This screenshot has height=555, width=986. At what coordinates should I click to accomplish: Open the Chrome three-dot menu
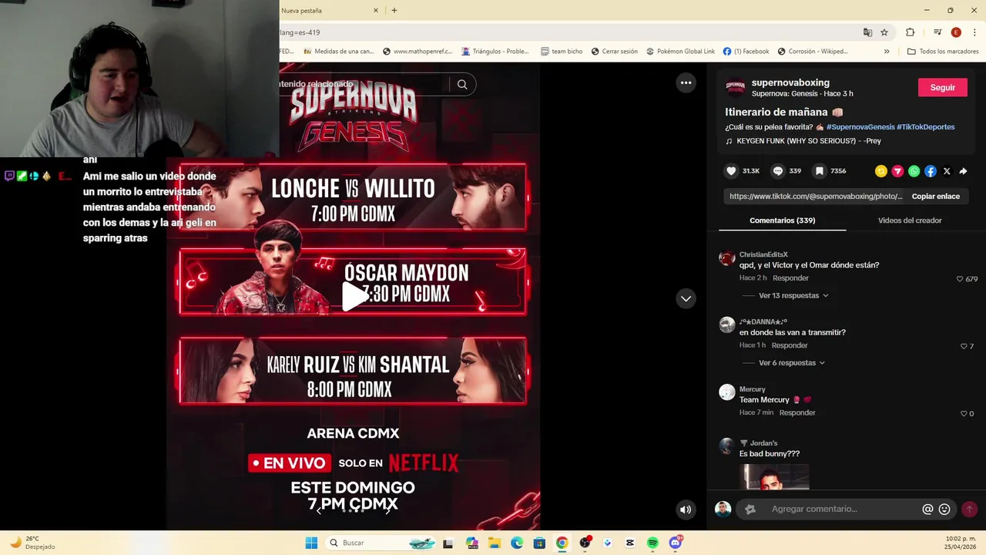point(974,32)
